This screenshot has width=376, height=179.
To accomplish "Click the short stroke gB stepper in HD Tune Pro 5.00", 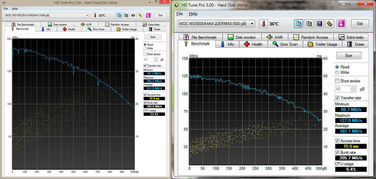I will (353, 89).
